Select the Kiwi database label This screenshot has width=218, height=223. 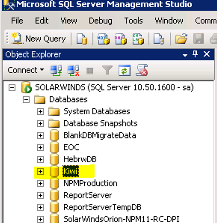[71, 171]
